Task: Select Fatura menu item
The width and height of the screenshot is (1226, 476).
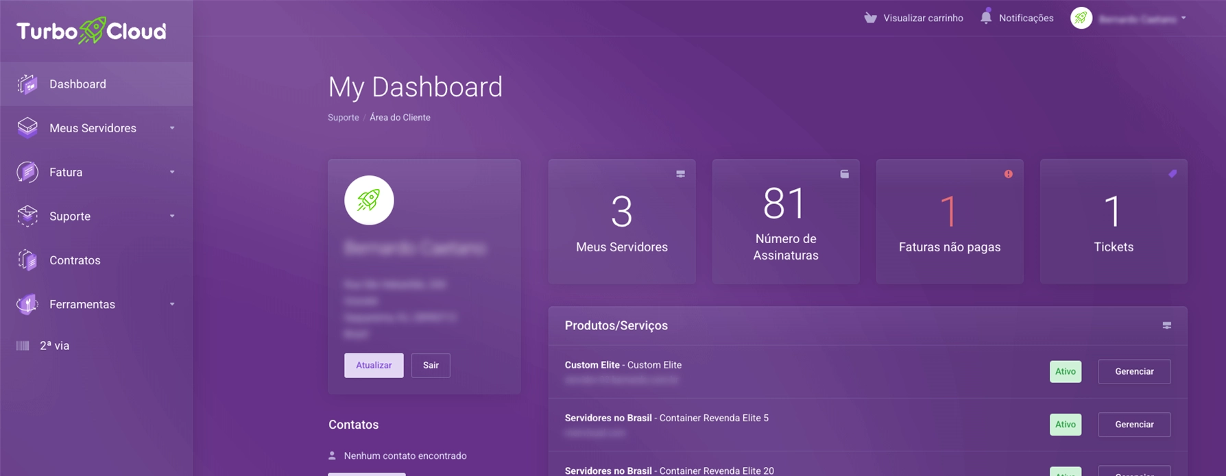Action: point(96,172)
